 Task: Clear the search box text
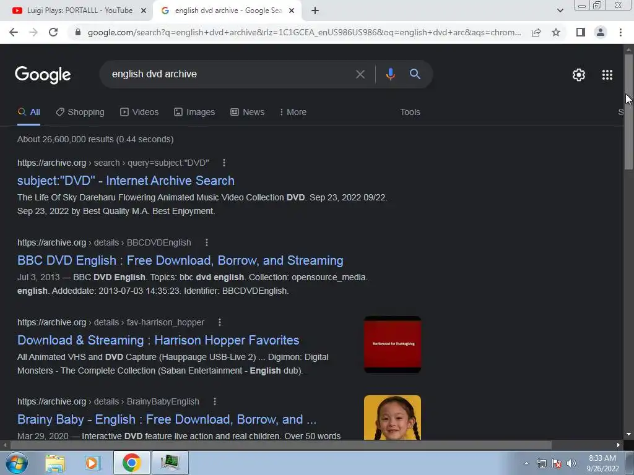pyautogui.click(x=360, y=74)
